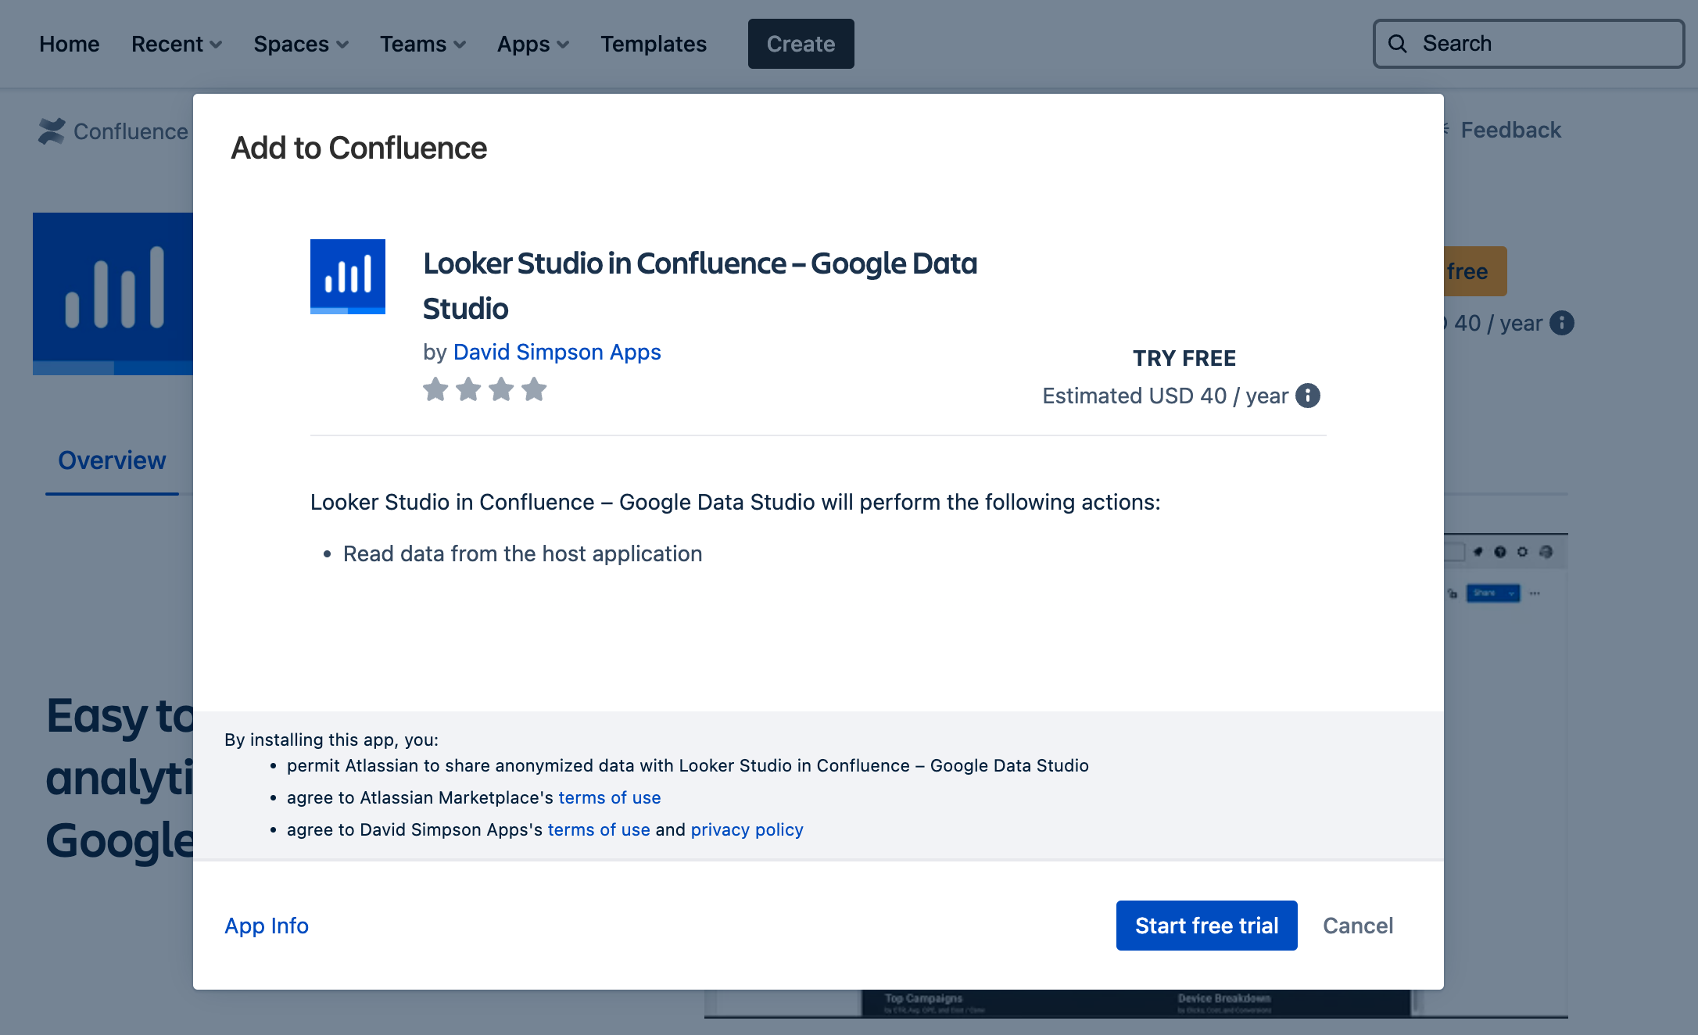Open David Simpson Apps vendor link
The image size is (1698, 1035).
(557, 352)
